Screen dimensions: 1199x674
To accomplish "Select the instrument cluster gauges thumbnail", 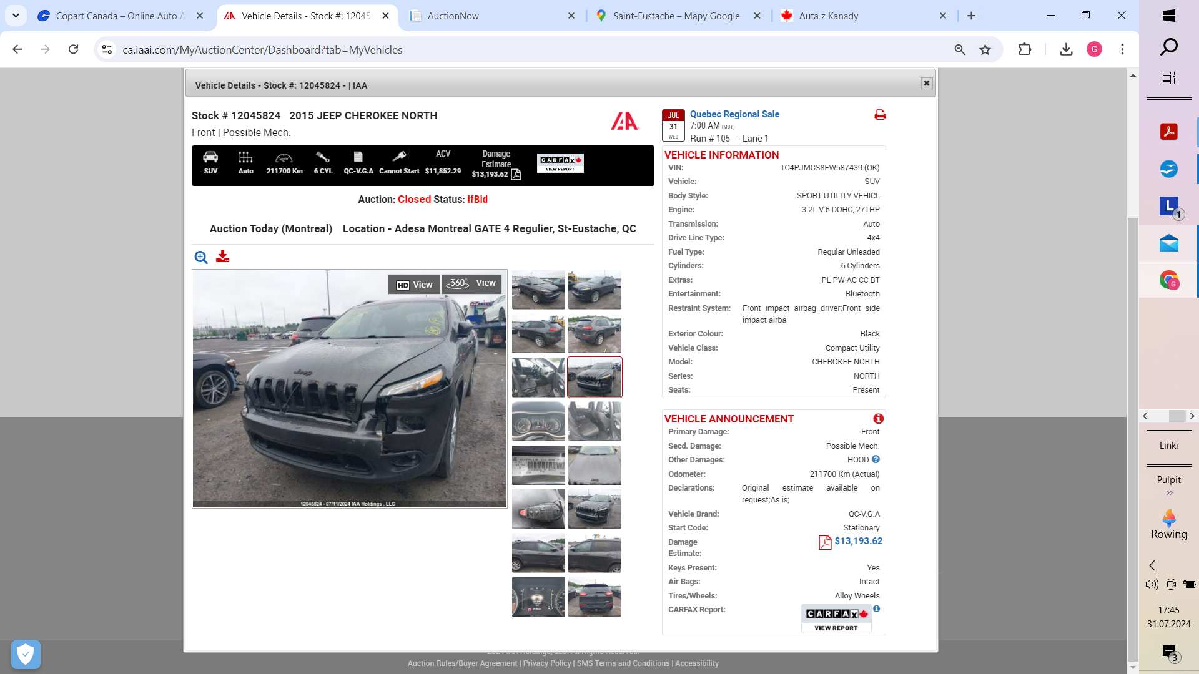I will point(538,421).
